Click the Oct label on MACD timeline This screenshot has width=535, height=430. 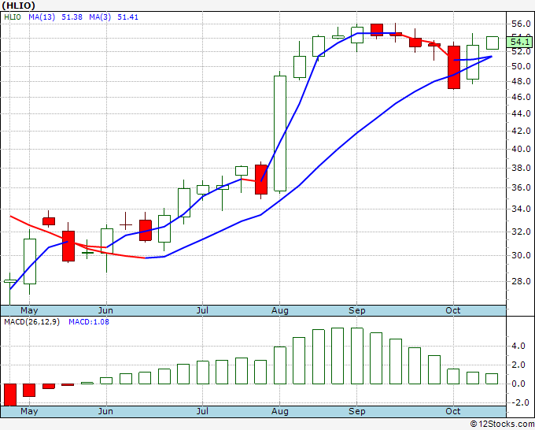[452, 411]
